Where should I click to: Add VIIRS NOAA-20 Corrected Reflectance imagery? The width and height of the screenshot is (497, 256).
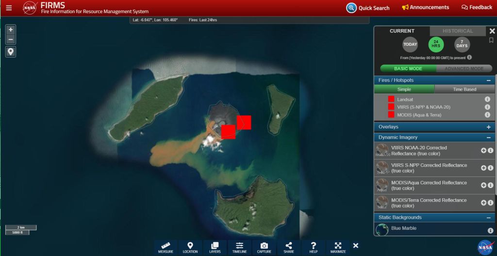tap(483, 150)
